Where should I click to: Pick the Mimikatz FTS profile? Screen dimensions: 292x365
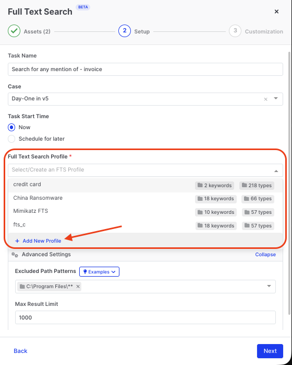click(x=145, y=212)
